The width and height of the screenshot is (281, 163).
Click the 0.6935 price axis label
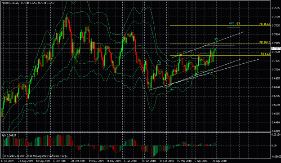pyautogui.click(x=276, y=79)
